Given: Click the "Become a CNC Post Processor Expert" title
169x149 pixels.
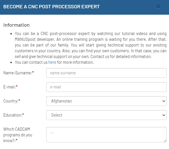Looking at the screenshot, I should pos(51,7).
